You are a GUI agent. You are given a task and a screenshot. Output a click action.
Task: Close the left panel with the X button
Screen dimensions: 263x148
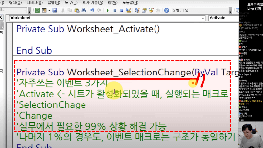point(1,17)
